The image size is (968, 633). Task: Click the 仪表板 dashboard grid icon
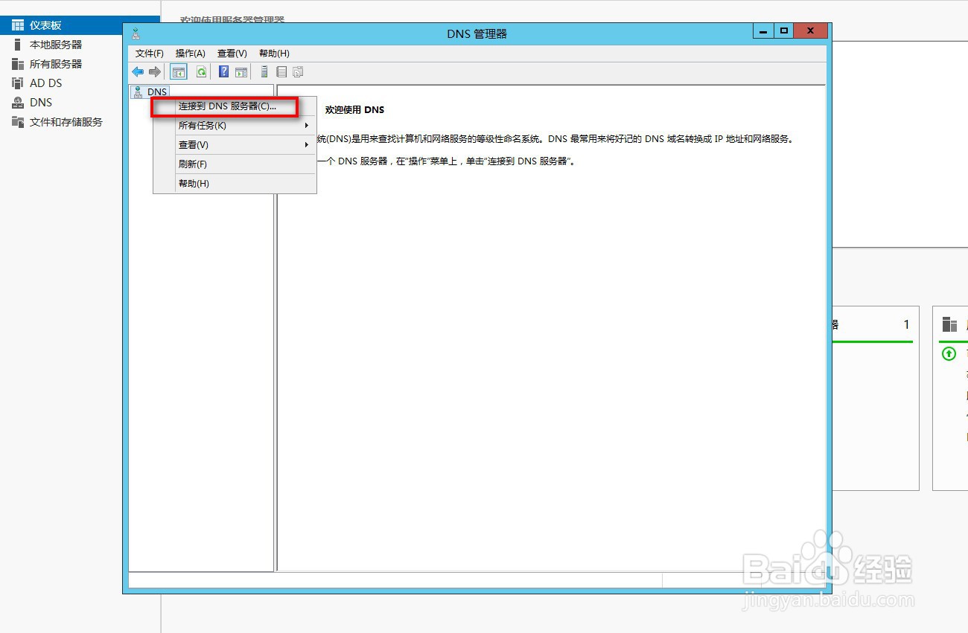[x=18, y=25]
